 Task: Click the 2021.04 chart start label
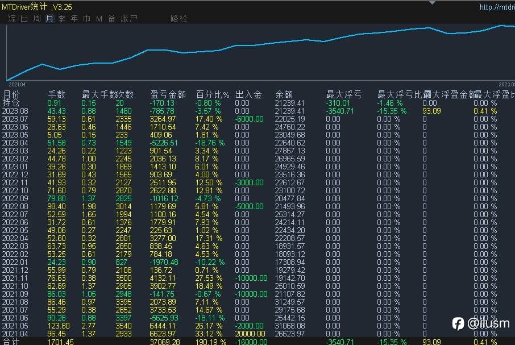click(17, 84)
